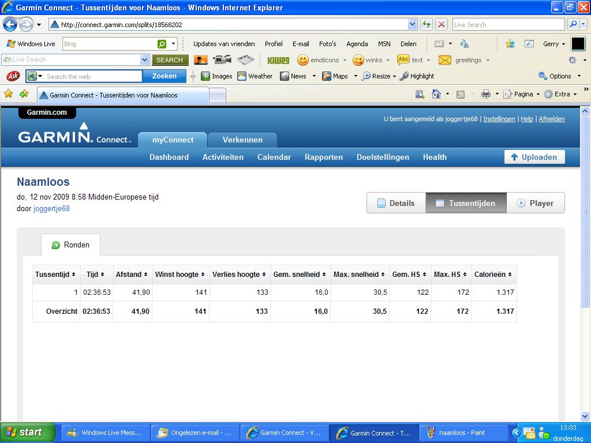Click the Favorites star icon
The image size is (591, 443).
(8, 94)
